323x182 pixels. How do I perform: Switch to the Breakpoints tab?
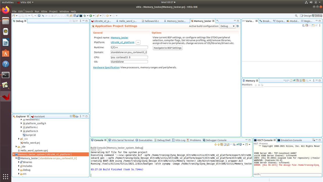pyautogui.click(x=265, y=21)
